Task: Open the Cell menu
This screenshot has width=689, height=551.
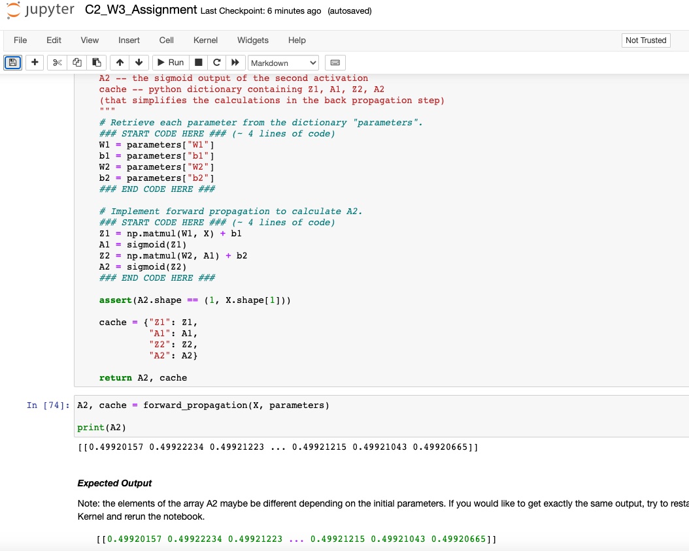Action: pyautogui.click(x=166, y=40)
